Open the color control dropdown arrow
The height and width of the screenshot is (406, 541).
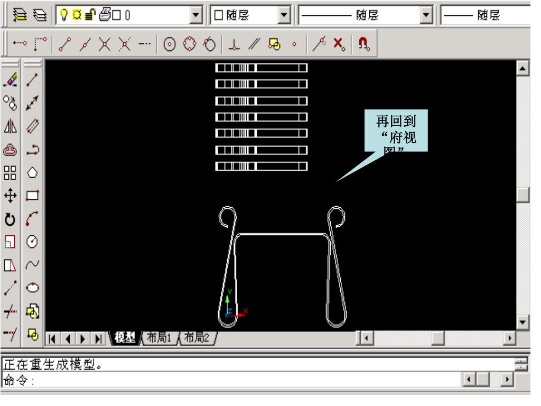[284, 15]
